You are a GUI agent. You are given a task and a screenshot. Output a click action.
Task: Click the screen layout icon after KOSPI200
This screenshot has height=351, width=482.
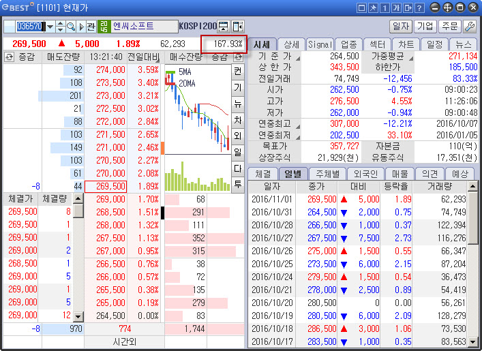223,27
